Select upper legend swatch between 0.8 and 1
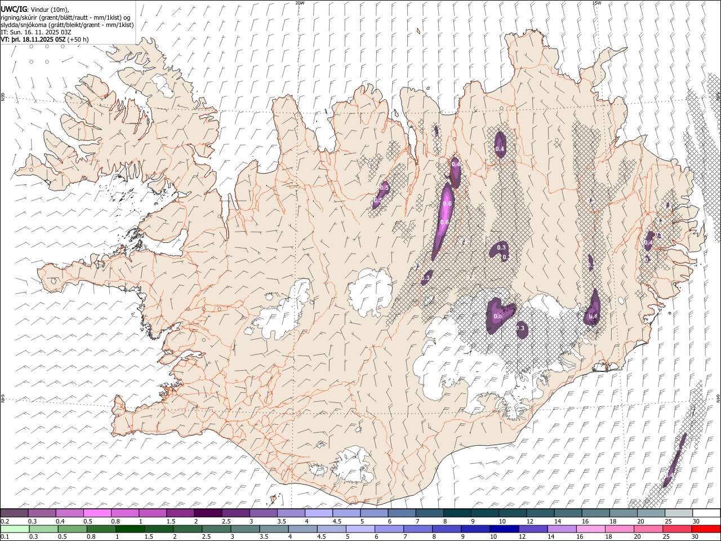This screenshot has width=721, height=541. click(x=125, y=513)
